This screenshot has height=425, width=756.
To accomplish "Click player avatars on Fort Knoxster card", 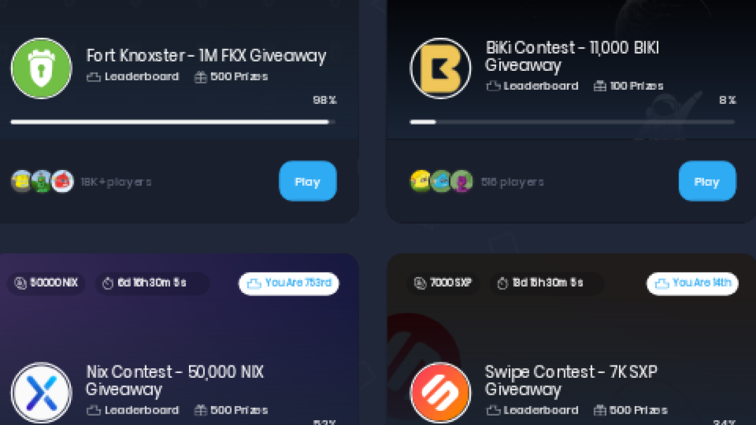I will [42, 182].
